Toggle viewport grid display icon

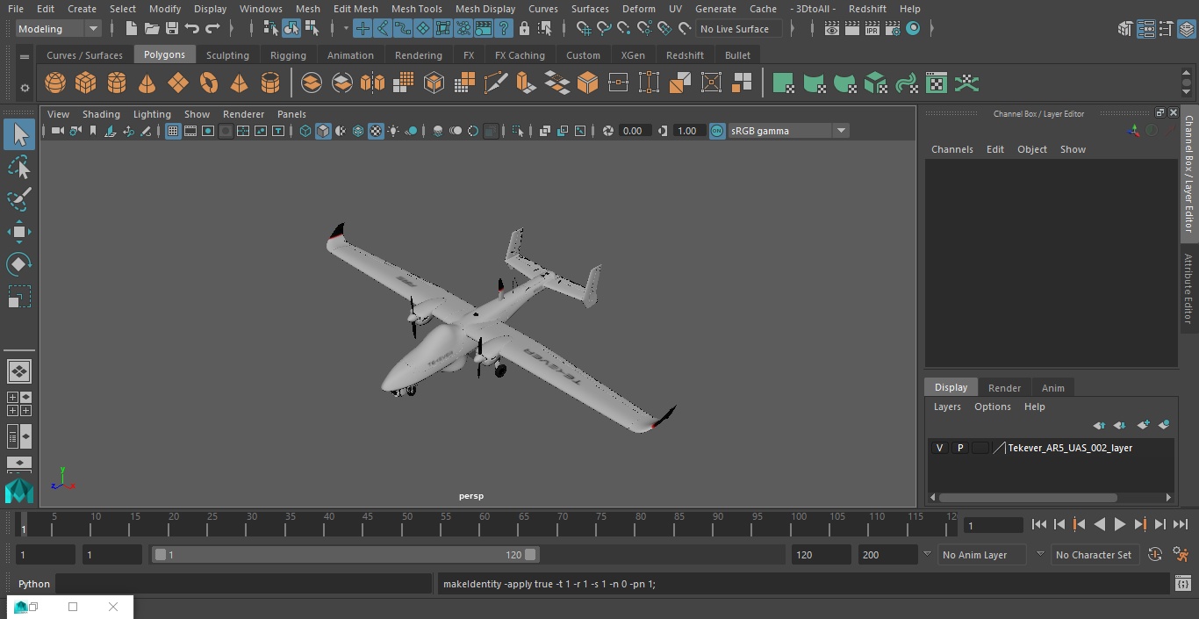click(x=173, y=131)
